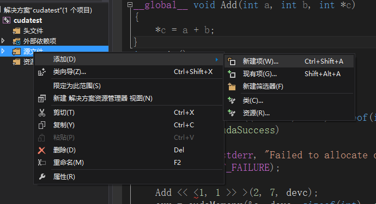The width and height of the screenshot is (376, 204).
Task: Click the 新建筛选器 folder icon
Action: pyautogui.click(x=232, y=86)
